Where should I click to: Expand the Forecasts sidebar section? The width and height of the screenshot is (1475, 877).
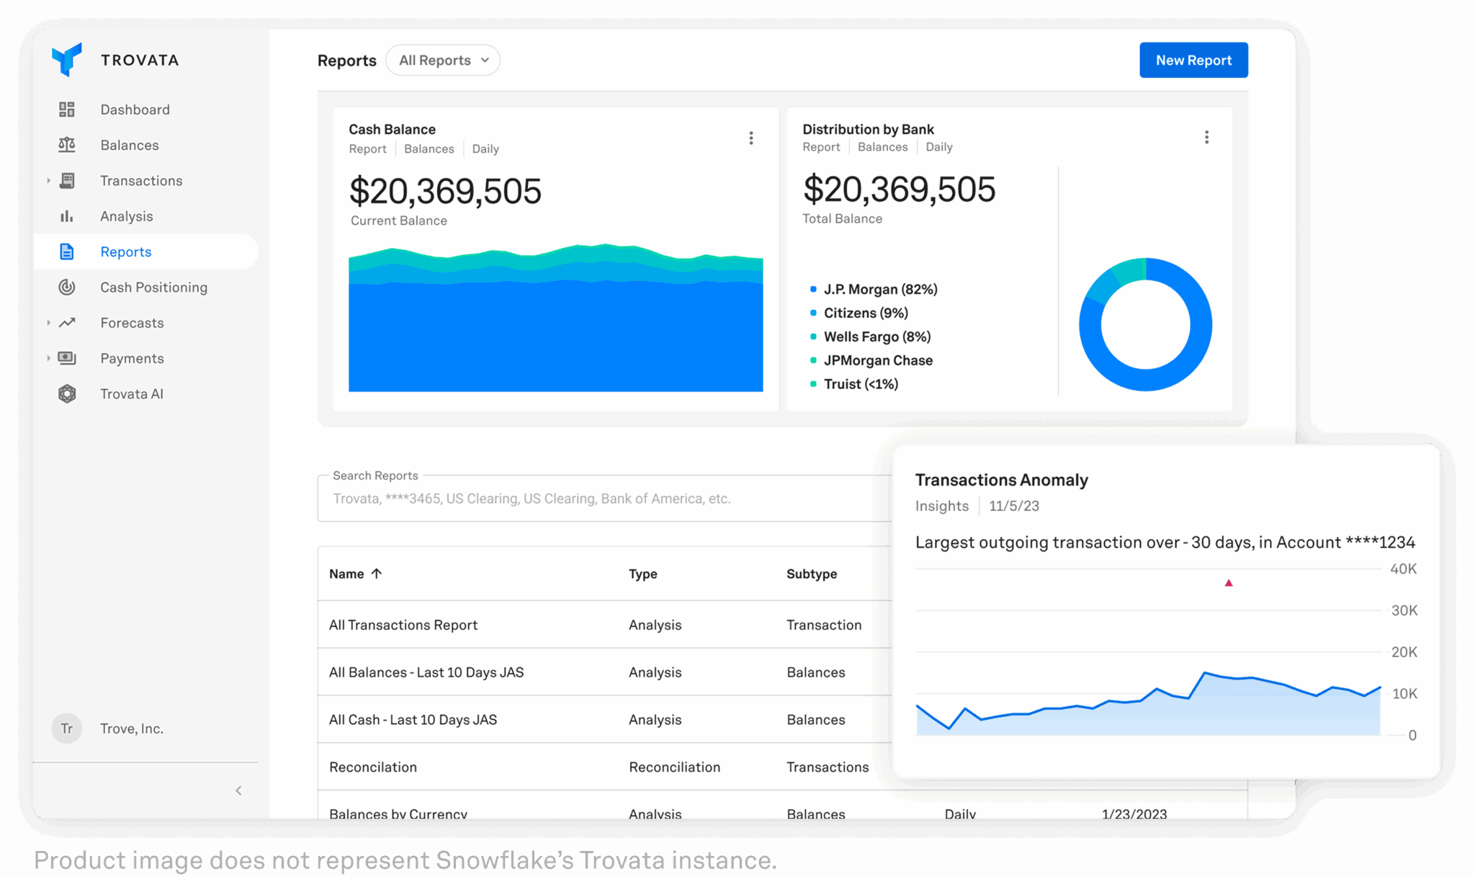48,322
